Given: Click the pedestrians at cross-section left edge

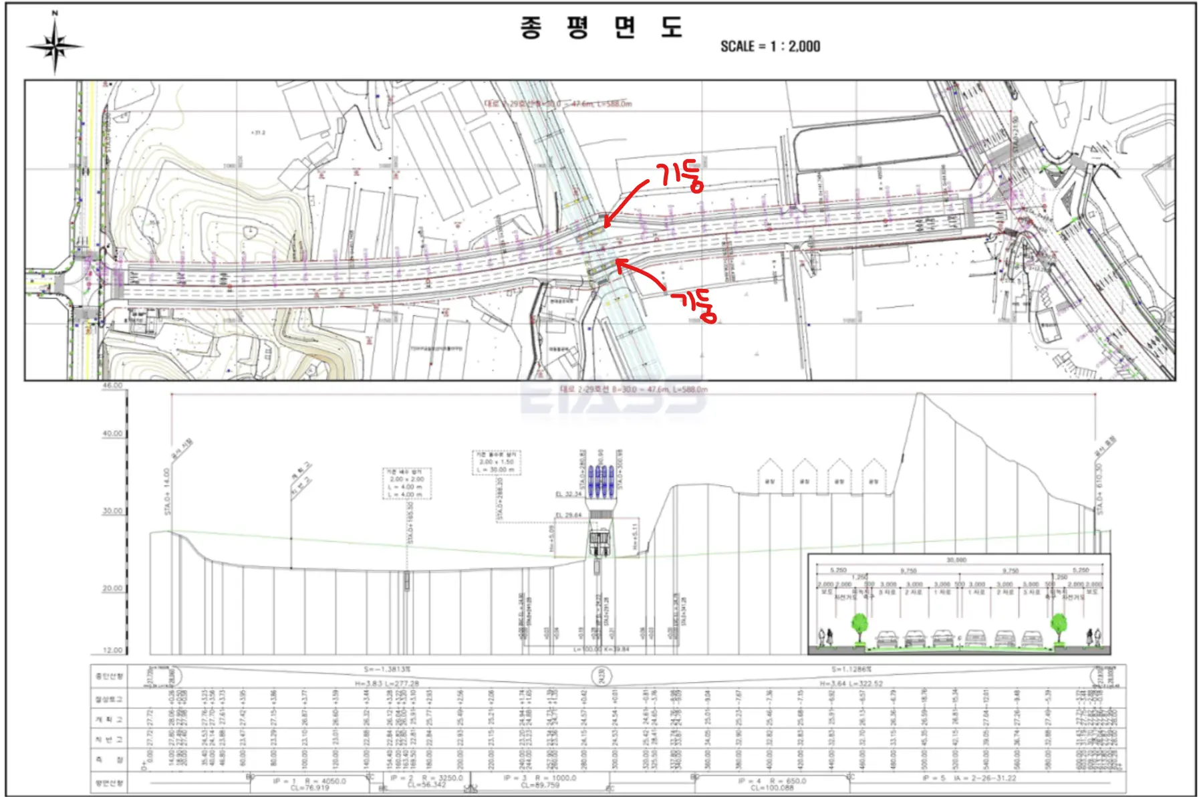Looking at the screenshot, I should 826,637.
